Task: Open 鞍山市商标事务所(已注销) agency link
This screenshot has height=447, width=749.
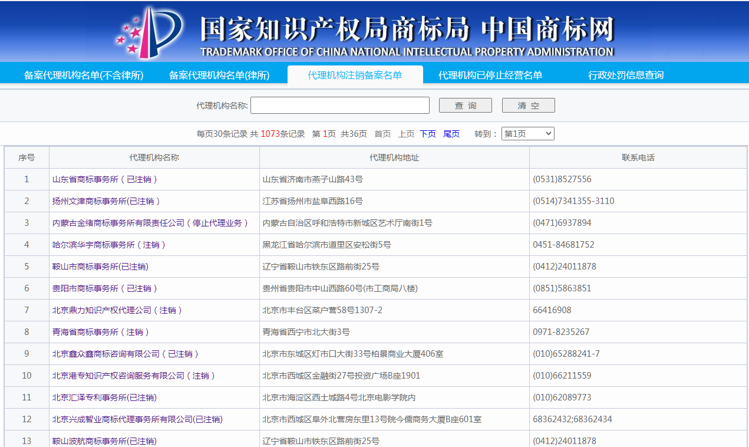Action: 100,267
